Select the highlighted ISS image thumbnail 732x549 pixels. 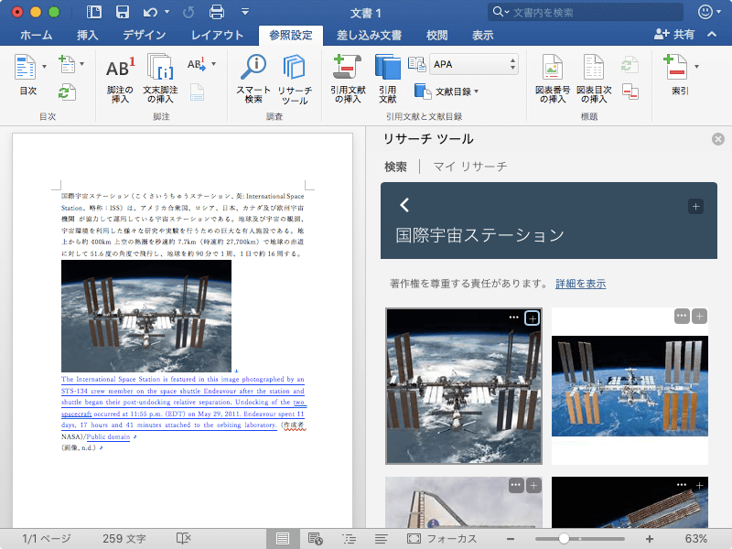pos(464,386)
